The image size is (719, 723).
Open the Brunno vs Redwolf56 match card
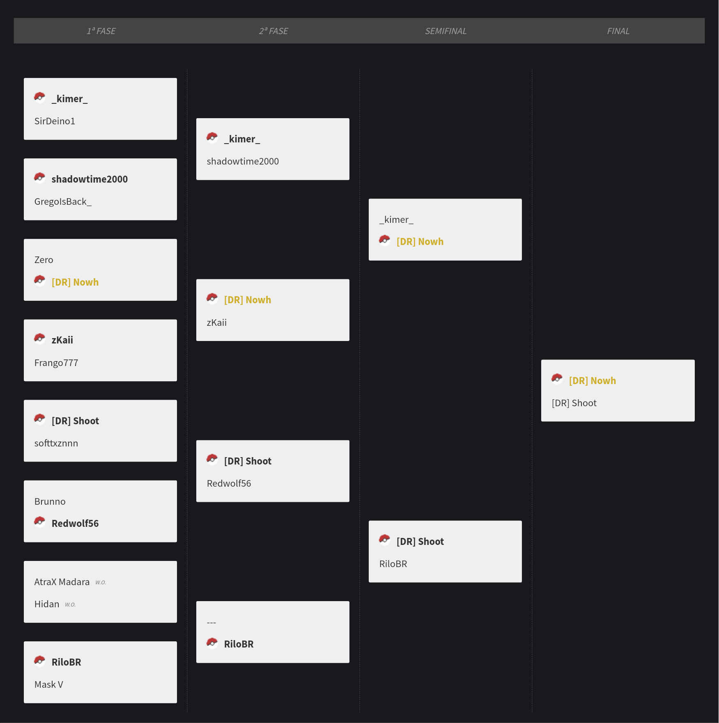(100, 511)
